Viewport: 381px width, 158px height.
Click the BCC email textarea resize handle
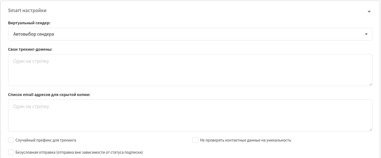pyautogui.click(x=371, y=130)
